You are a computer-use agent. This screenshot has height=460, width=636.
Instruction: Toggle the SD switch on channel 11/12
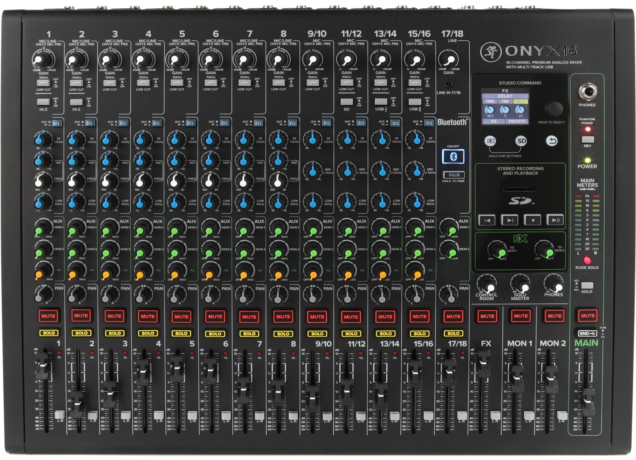pyautogui.click(x=347, y=102)
